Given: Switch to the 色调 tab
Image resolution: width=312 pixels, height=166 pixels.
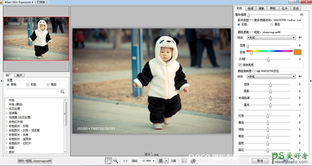Looking at the screenshot, I should (250, 8).
